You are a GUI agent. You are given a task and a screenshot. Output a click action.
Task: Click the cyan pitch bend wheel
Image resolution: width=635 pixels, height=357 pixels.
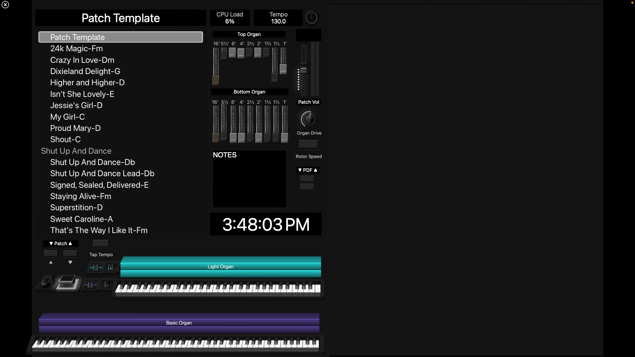point(96,267)
